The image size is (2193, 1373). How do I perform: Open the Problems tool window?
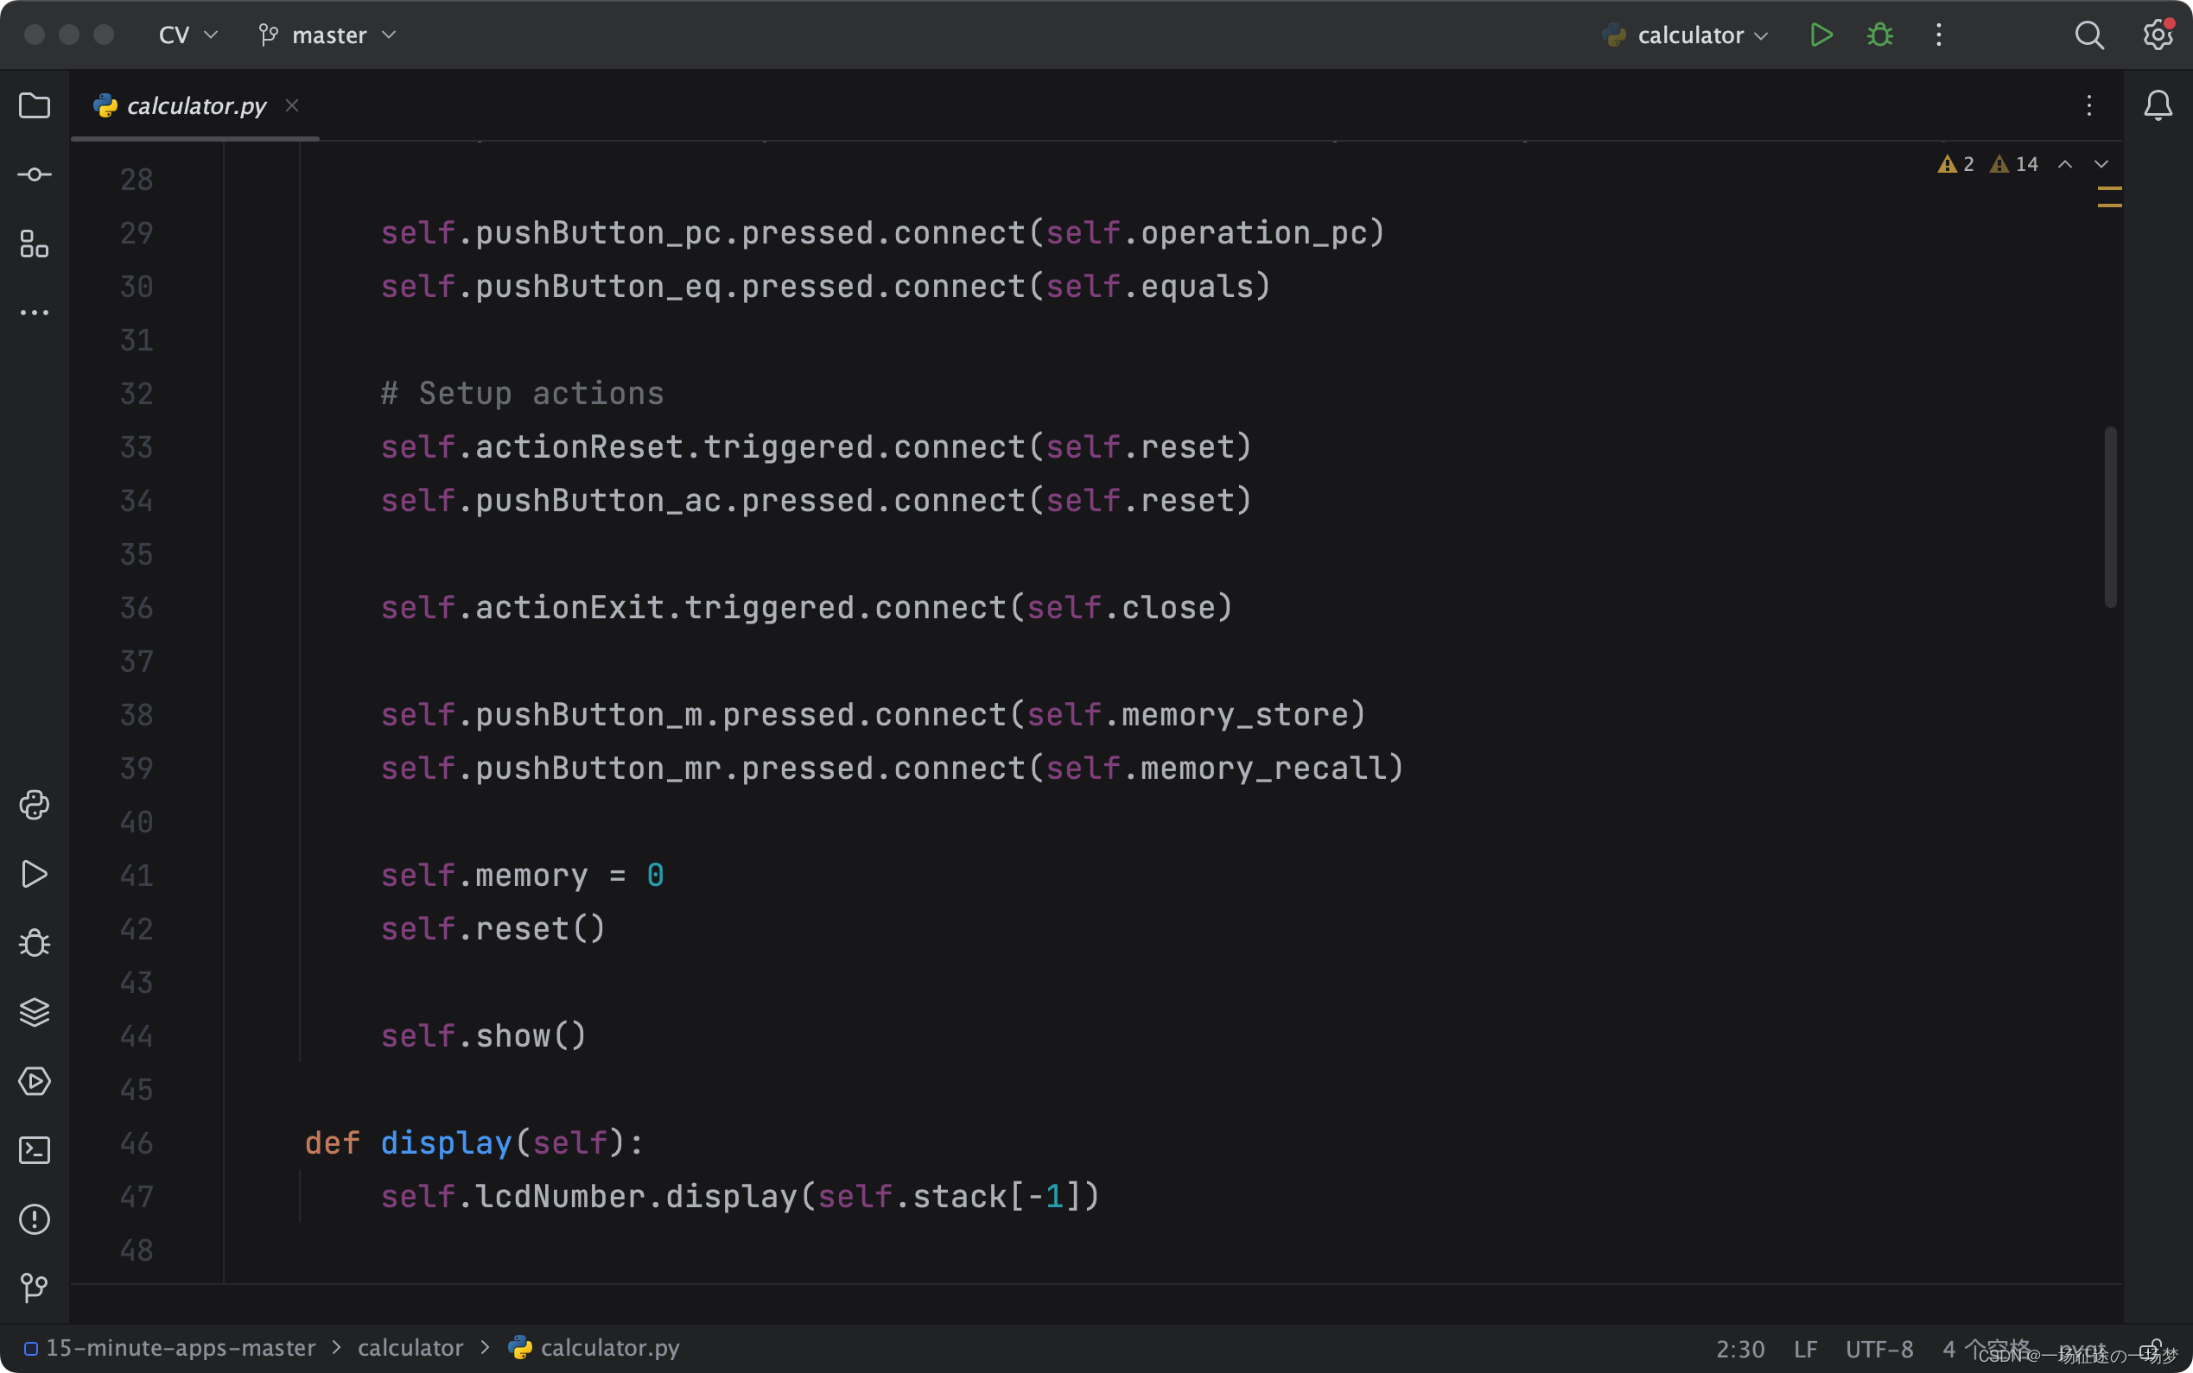tap(35, 1218)
